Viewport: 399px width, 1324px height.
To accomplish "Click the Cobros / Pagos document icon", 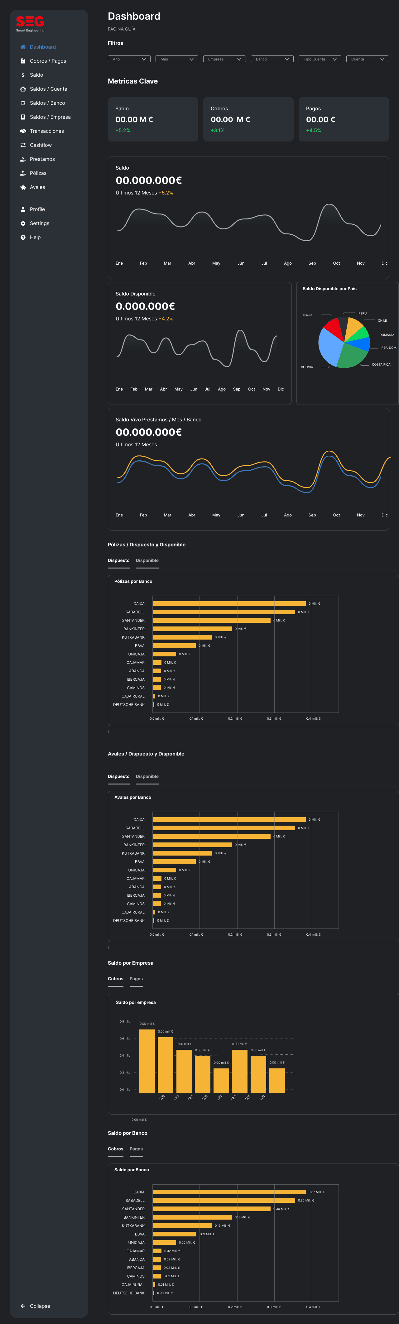I will (x=23, y=61).
